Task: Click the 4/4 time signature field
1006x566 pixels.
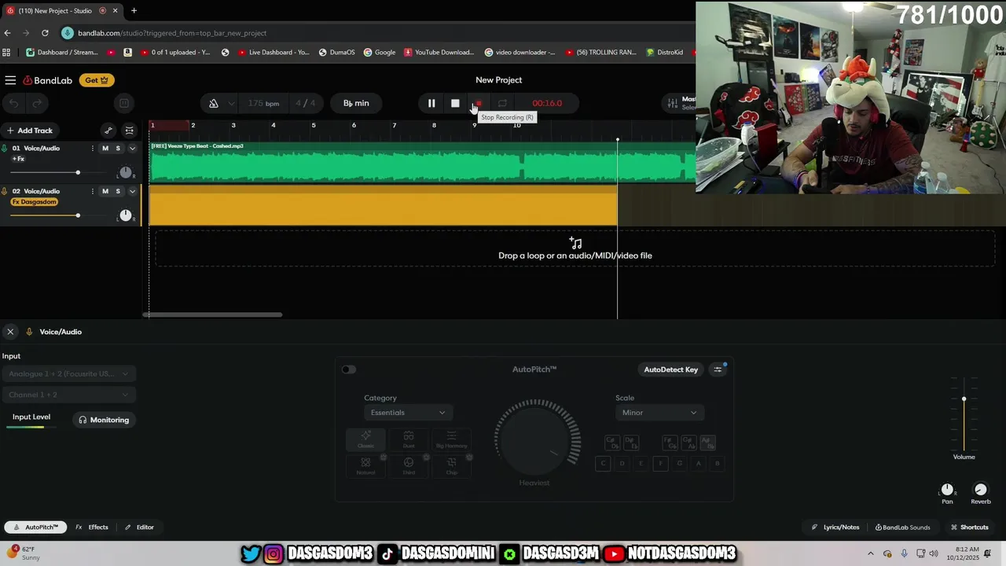Action: [x=306, y=103]
